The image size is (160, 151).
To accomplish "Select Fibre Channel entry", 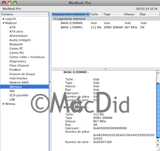I will click(19, 66).
